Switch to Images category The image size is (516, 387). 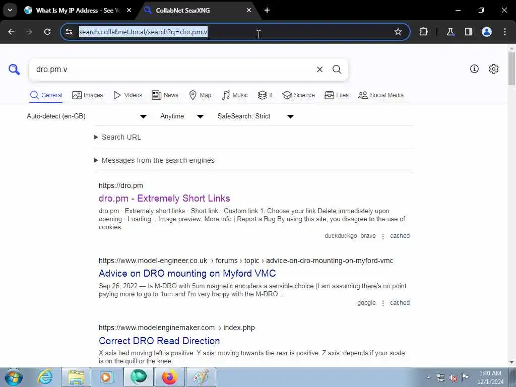tap(88, 95)
